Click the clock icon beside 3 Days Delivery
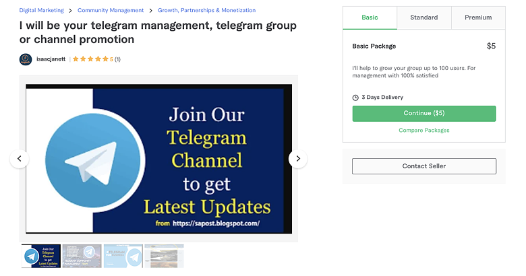This screenshot has width=526, height=276. point(355,98)
